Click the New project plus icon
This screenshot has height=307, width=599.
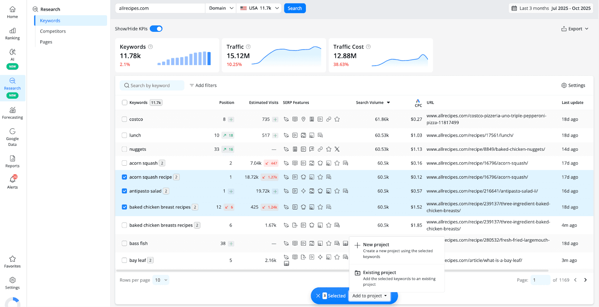357,245
